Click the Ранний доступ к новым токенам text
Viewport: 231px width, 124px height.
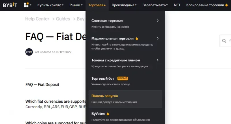114,102
